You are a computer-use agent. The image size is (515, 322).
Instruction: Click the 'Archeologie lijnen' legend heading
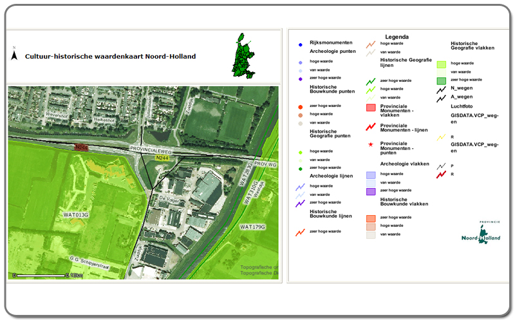[x=332, y=176]
